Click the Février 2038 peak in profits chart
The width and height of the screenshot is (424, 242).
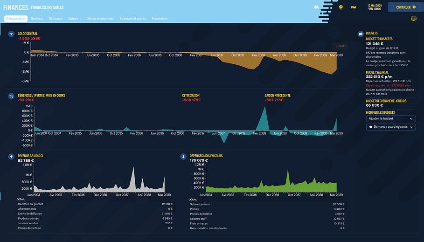pos(264,108)
